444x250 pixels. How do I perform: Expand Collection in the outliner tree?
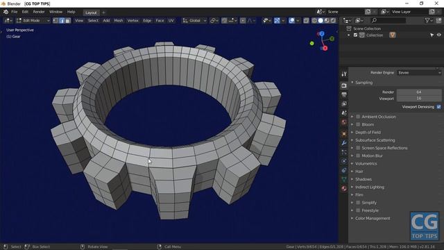point(349,35)
